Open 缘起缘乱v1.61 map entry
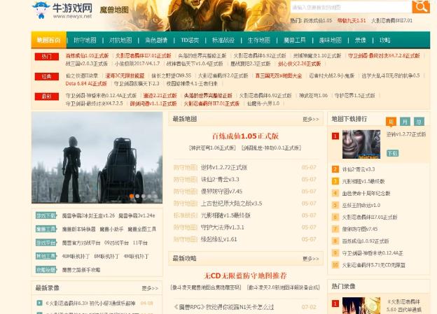437x314 pixels. pyautogui.click(x=219, y=239)
